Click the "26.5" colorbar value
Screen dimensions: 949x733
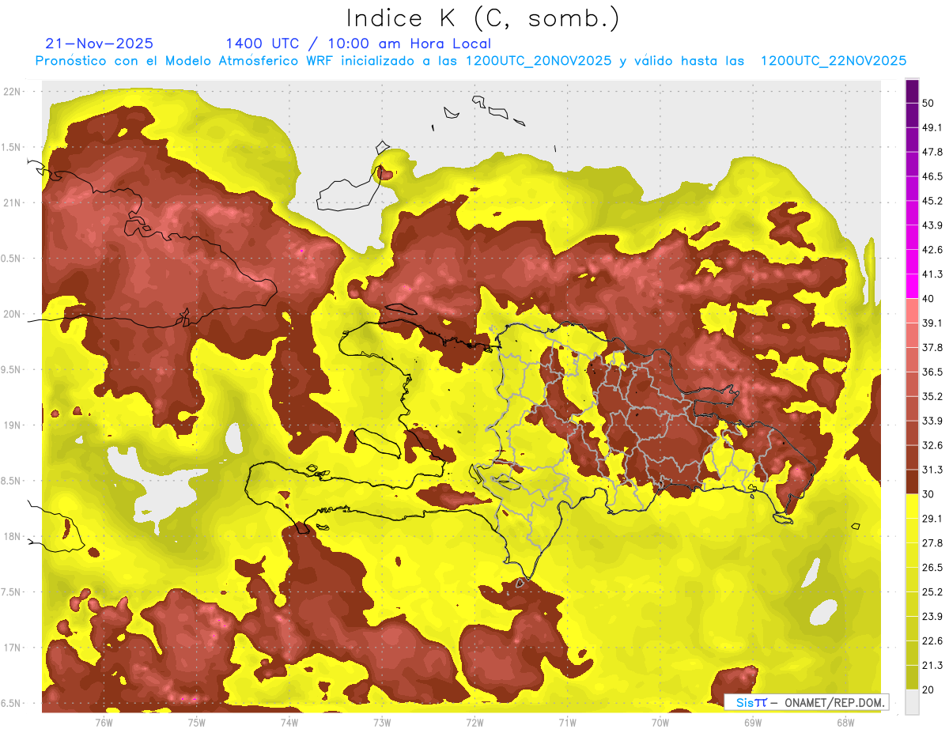click(x=932, y=568)
